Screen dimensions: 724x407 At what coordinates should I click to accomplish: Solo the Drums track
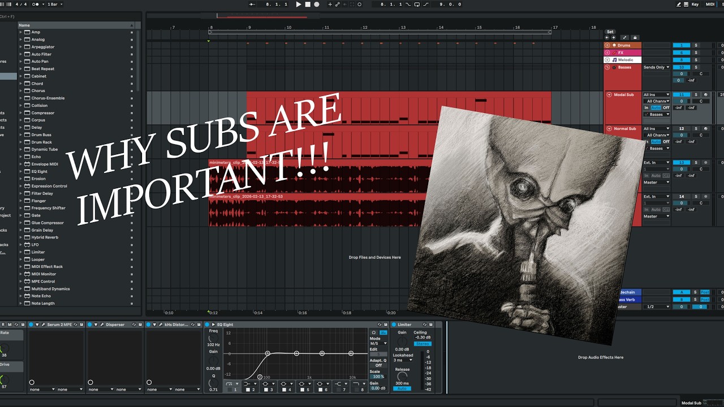[696, 45]
